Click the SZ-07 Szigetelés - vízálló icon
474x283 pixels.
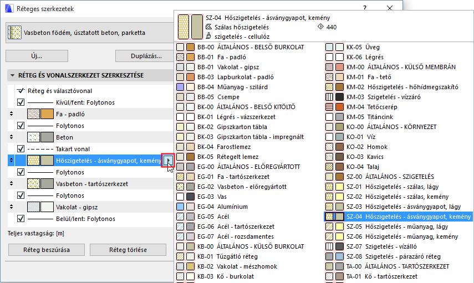tap(334, 246)
